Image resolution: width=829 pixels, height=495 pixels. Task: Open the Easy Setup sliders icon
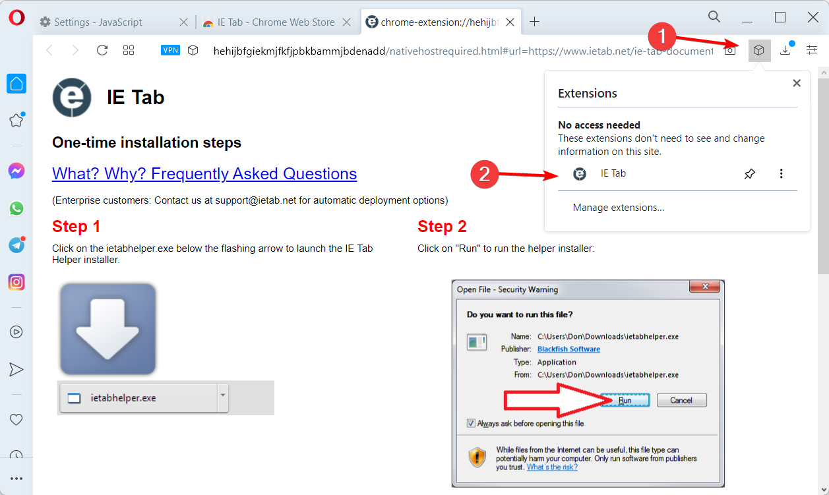[x=812, y=50]
